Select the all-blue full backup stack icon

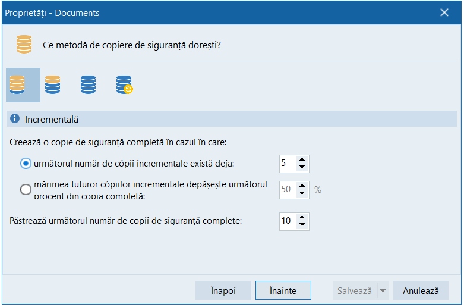88,84
